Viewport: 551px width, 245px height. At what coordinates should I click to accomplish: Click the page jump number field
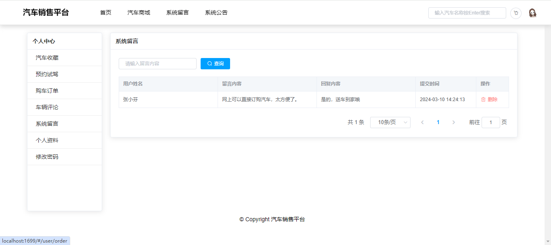click(x=490, y=122)
